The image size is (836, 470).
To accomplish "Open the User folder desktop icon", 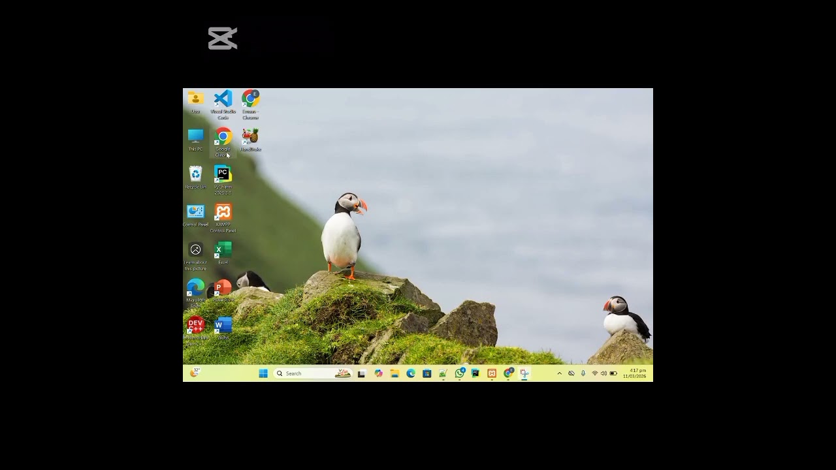I will tap(195, 102).
